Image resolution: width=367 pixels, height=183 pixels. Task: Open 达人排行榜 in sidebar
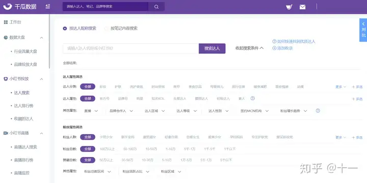coord(23,106)
